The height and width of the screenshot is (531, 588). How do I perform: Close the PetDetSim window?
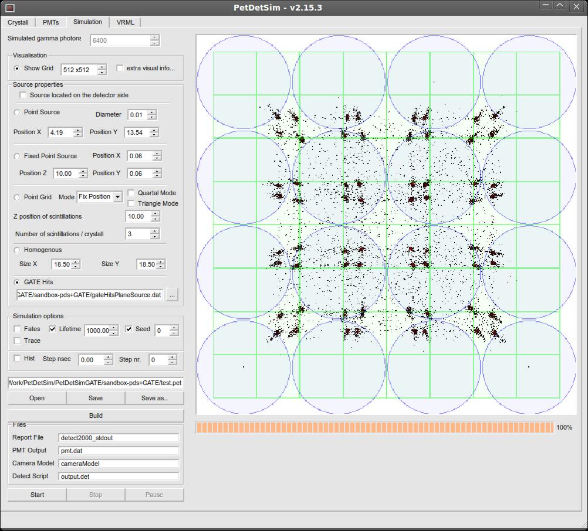[576, 6]
